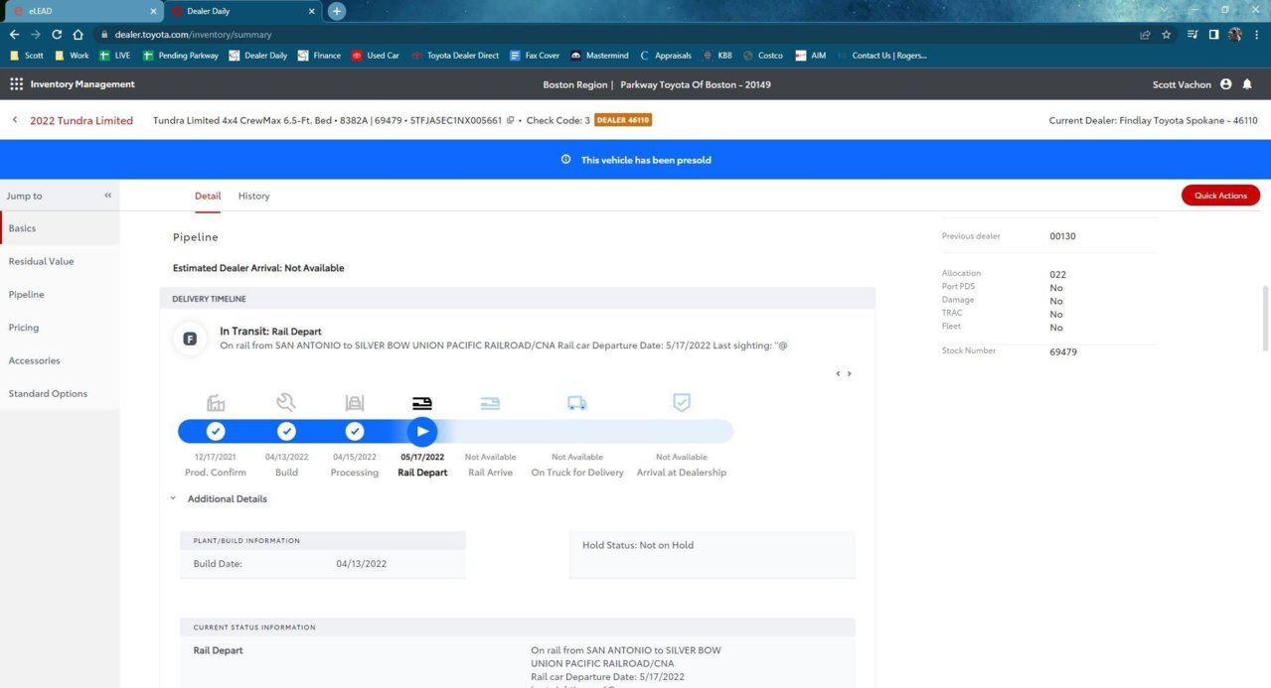Jump to the Standard Options section

point(60,393)
